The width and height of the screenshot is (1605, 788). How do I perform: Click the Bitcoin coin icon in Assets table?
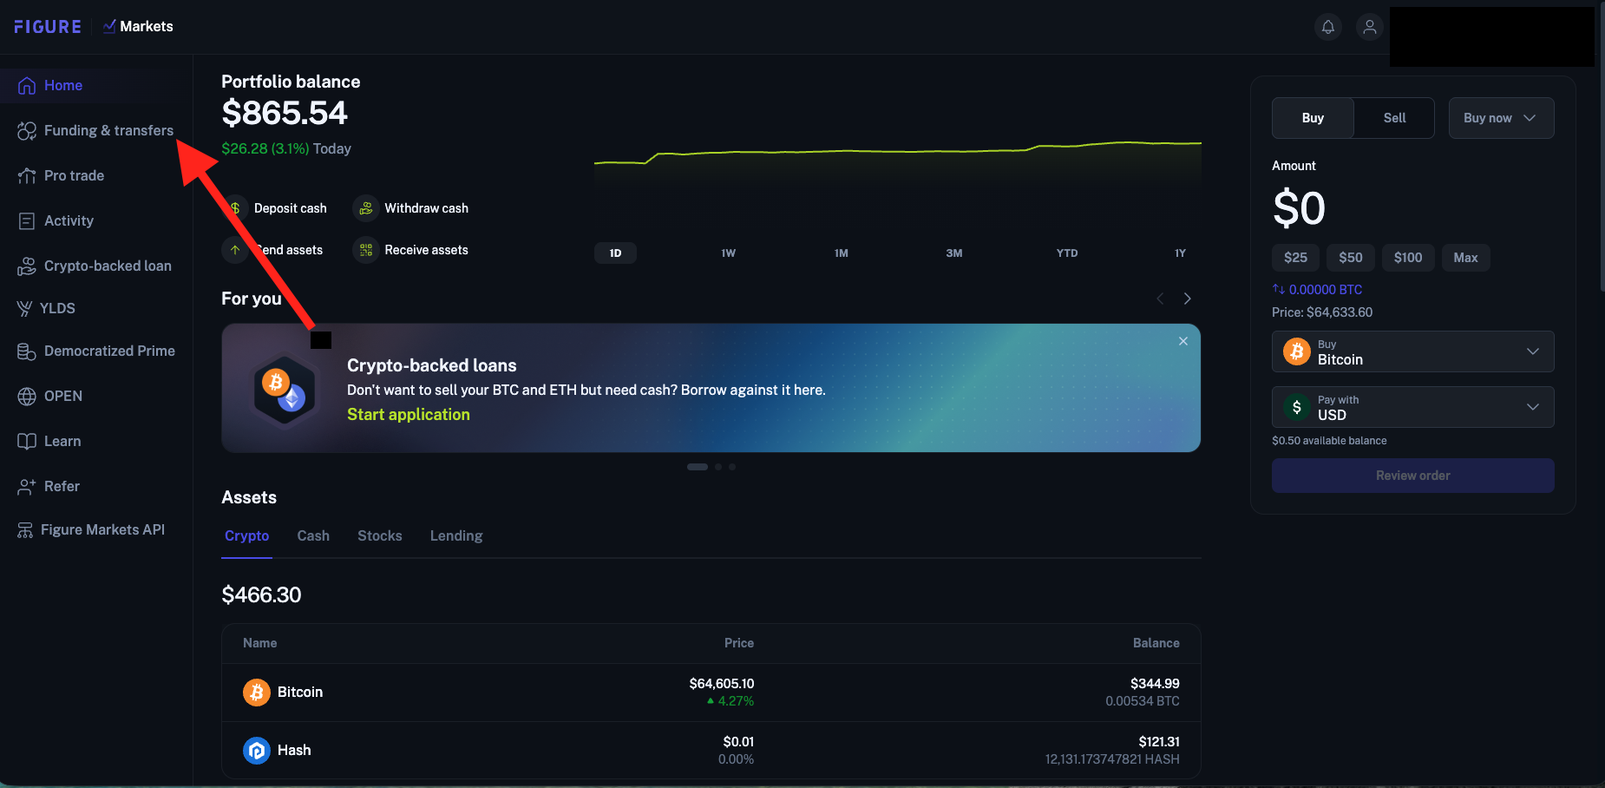point(257,693)
